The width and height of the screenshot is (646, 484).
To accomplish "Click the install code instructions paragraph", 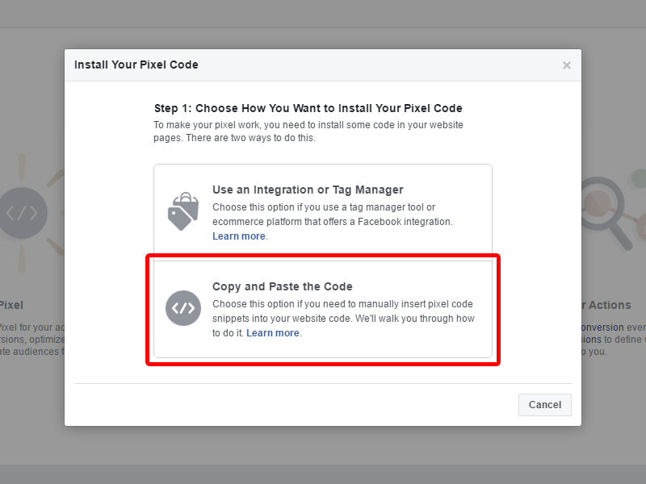I will pyautogui.click(x=308, y=131).
